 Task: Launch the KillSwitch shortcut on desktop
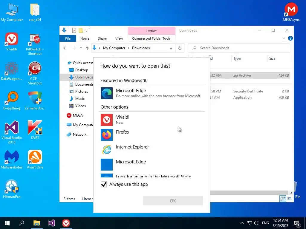35,44
